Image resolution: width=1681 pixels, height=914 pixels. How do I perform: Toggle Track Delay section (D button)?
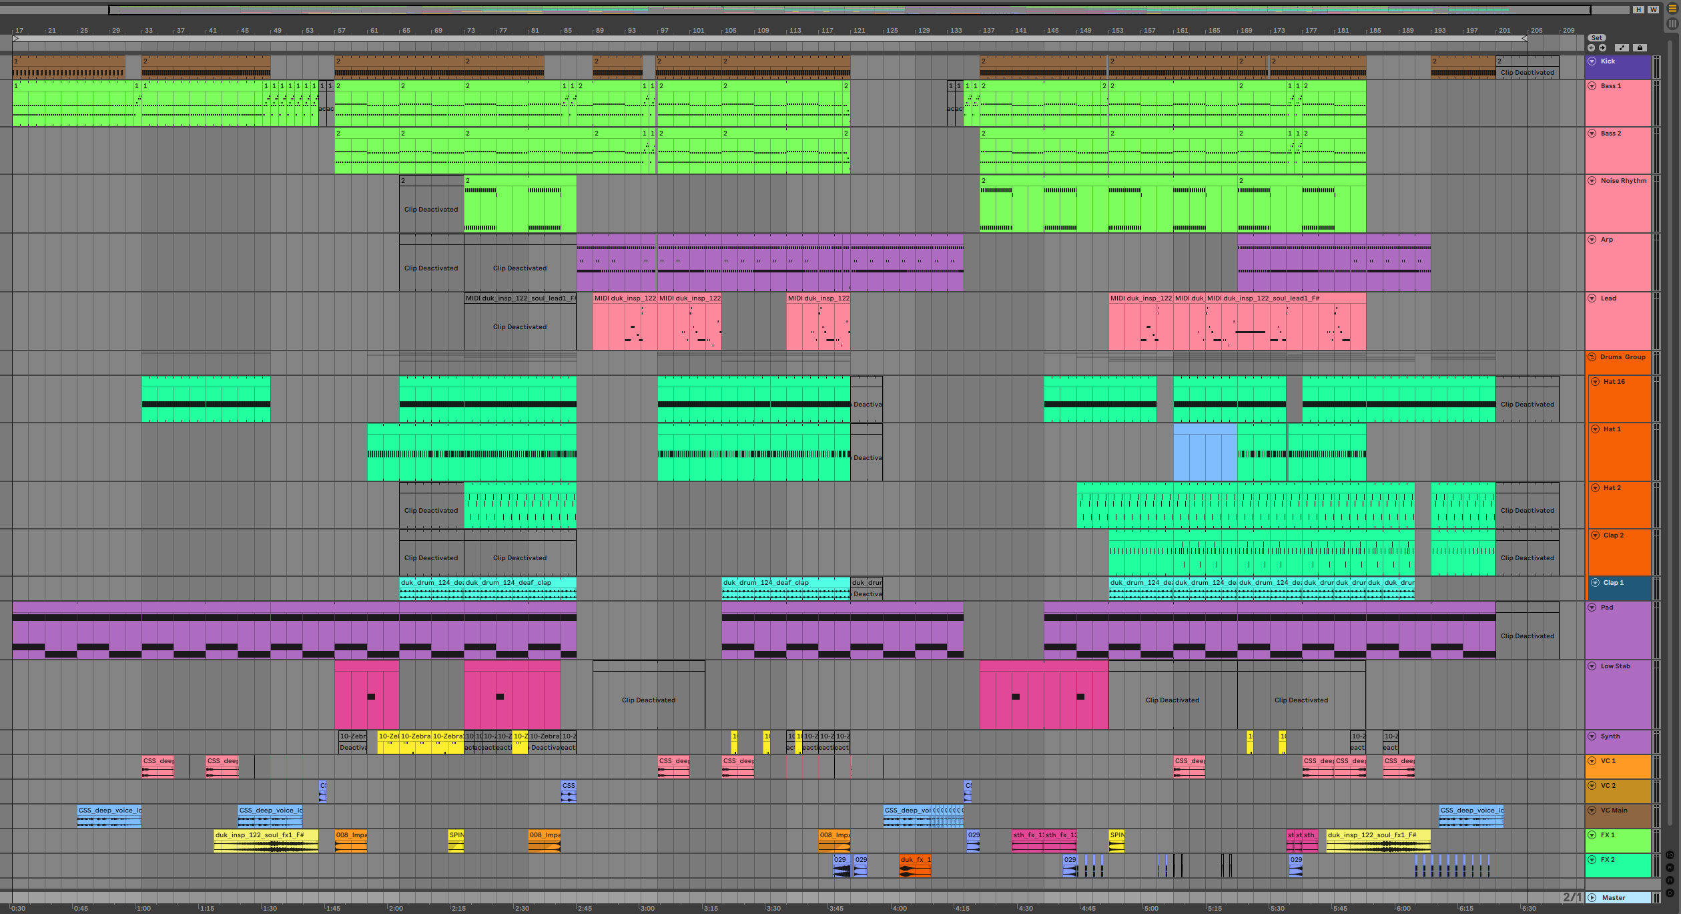pyautogui.click(x=1670, y=893)
